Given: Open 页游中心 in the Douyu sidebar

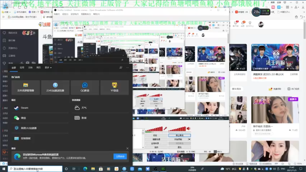Looking at the screenshot, I should click(x=13, y=48).
